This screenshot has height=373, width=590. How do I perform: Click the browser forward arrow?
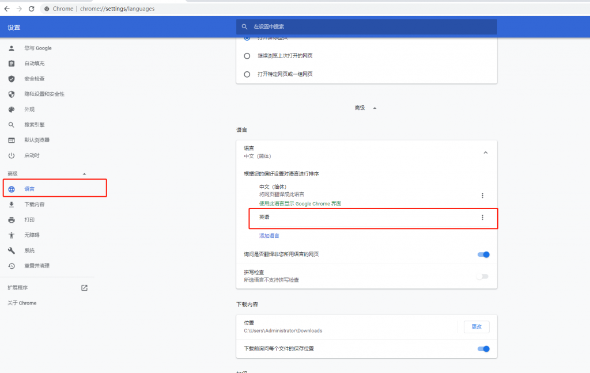(19, 9)
